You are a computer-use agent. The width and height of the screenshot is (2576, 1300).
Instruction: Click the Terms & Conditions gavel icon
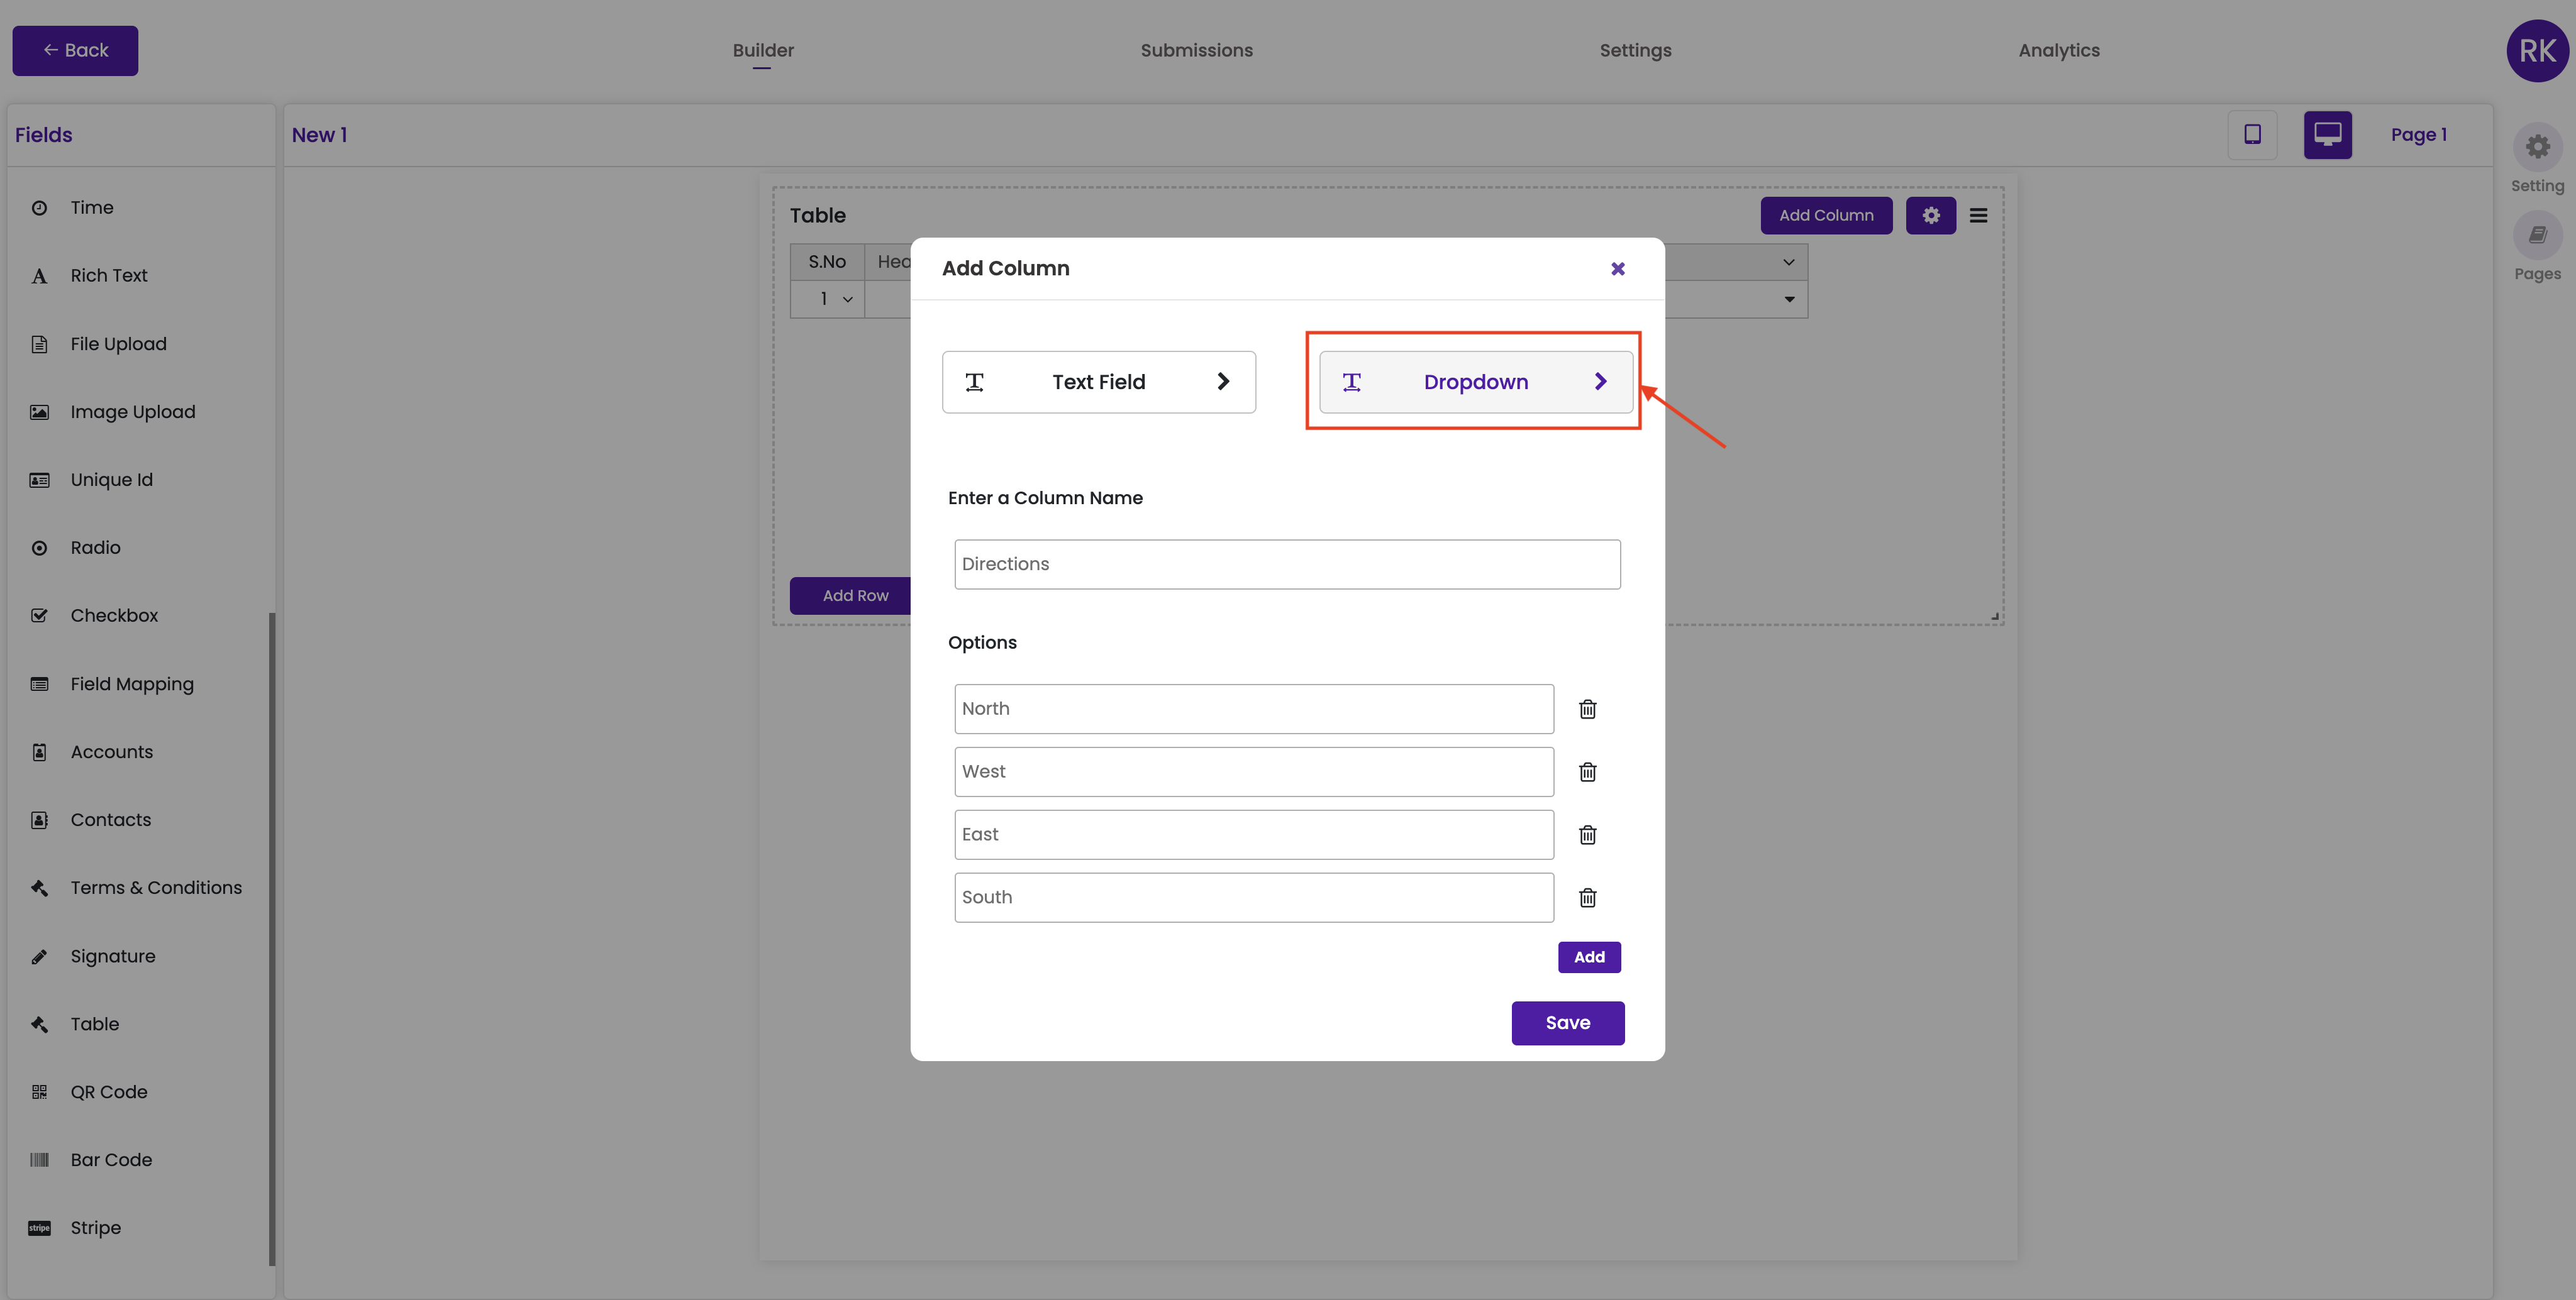pyautogui.click(x=39, y=888)
